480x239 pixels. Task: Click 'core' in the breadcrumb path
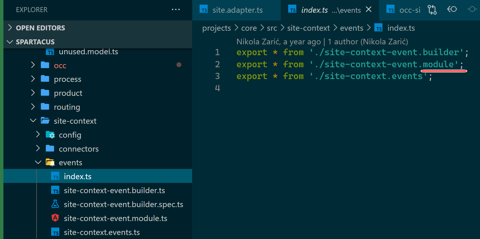click(249, 28)
